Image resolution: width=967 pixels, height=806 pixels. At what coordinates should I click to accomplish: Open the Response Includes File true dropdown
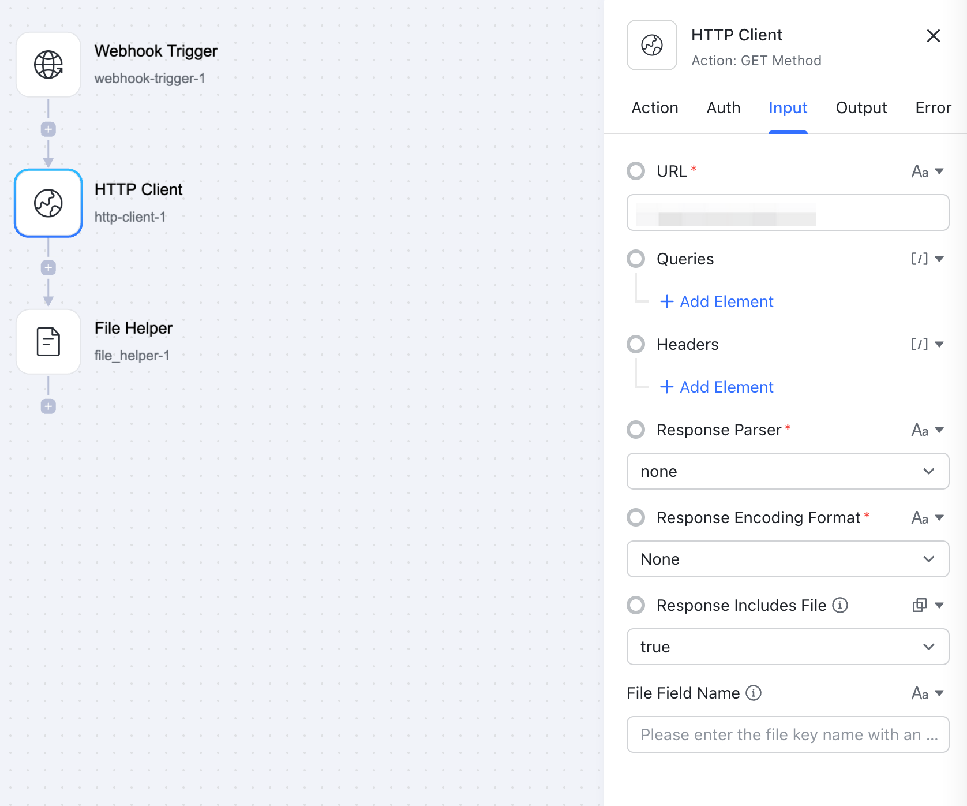(787, 647)
